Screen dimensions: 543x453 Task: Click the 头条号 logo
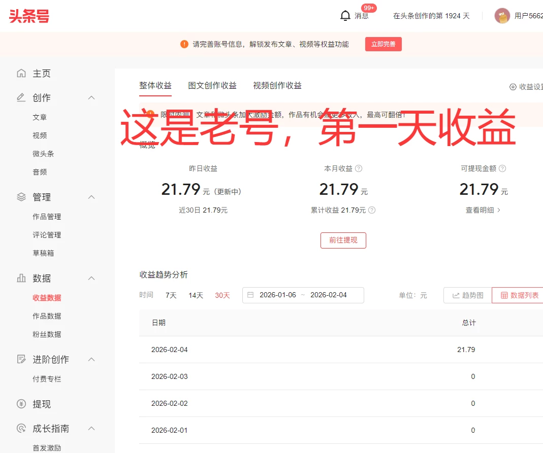tap(29, 16)
